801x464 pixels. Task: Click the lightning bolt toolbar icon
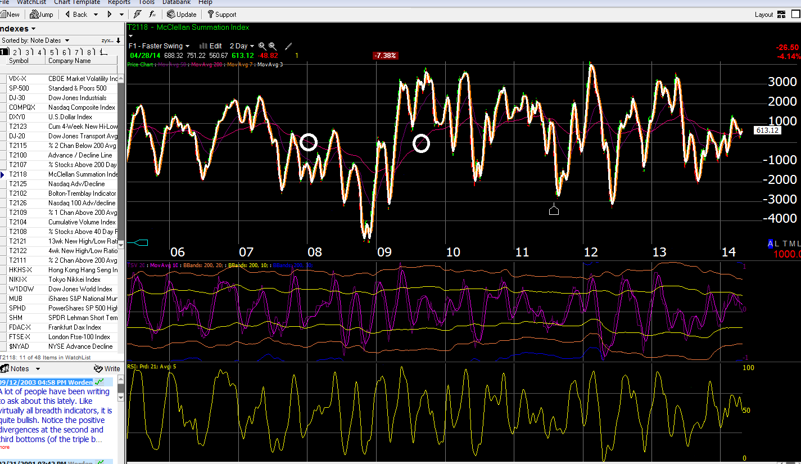click(138, 14)
